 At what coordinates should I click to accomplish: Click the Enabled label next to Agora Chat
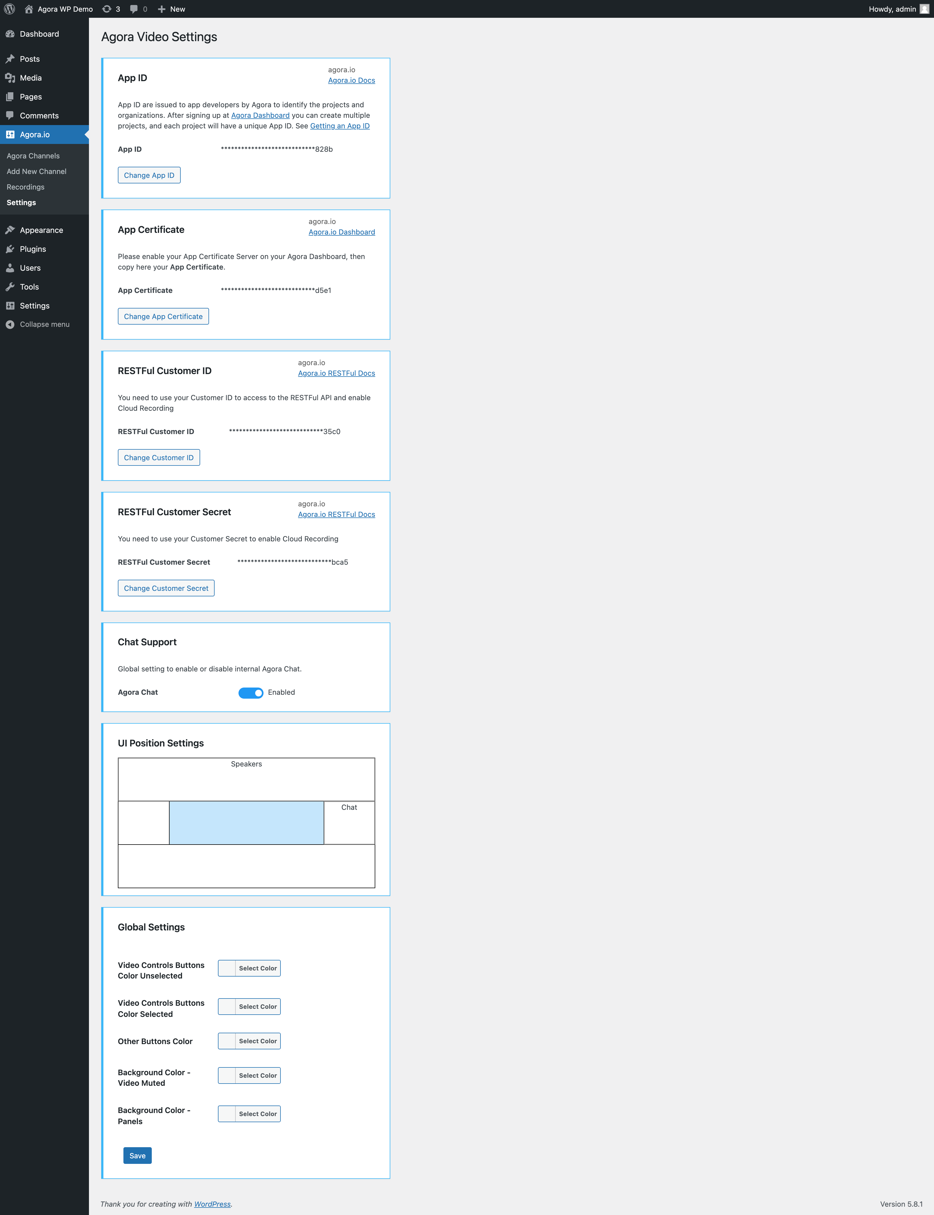(x=281, y=693)
